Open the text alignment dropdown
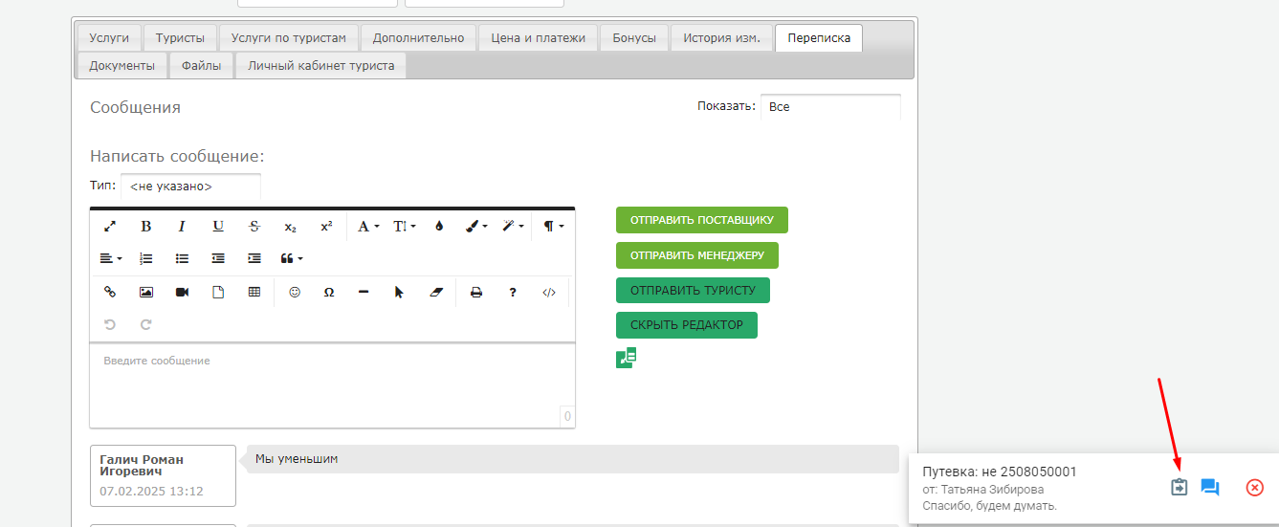The height and width of the screenshot is (527, 1279). 111,258
